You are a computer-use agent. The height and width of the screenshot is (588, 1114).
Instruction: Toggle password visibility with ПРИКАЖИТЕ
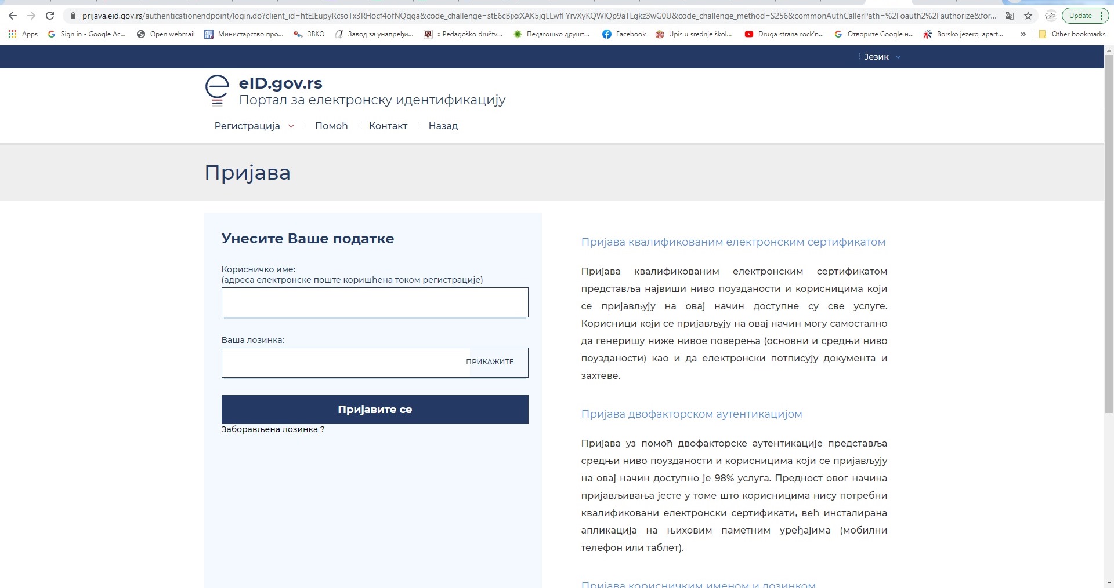tap(490, 362)
